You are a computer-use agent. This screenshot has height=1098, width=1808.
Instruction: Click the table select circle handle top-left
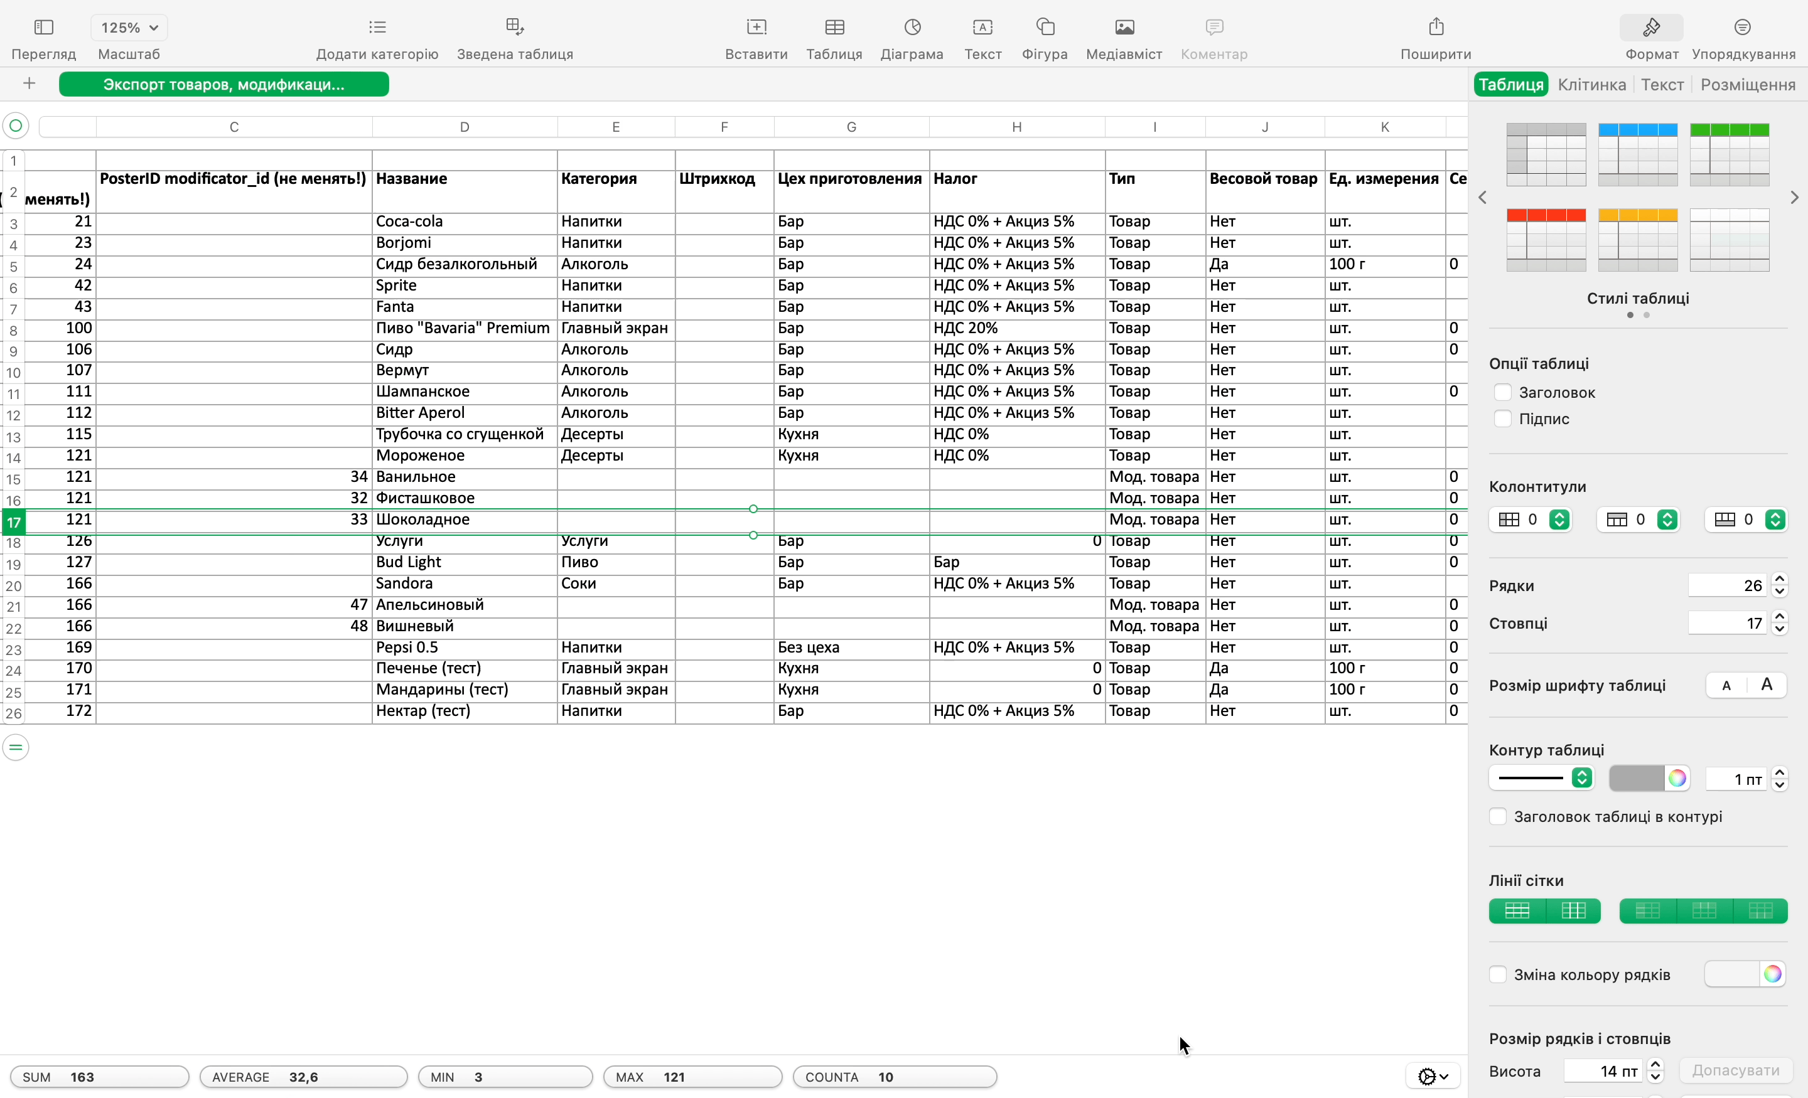16,126
